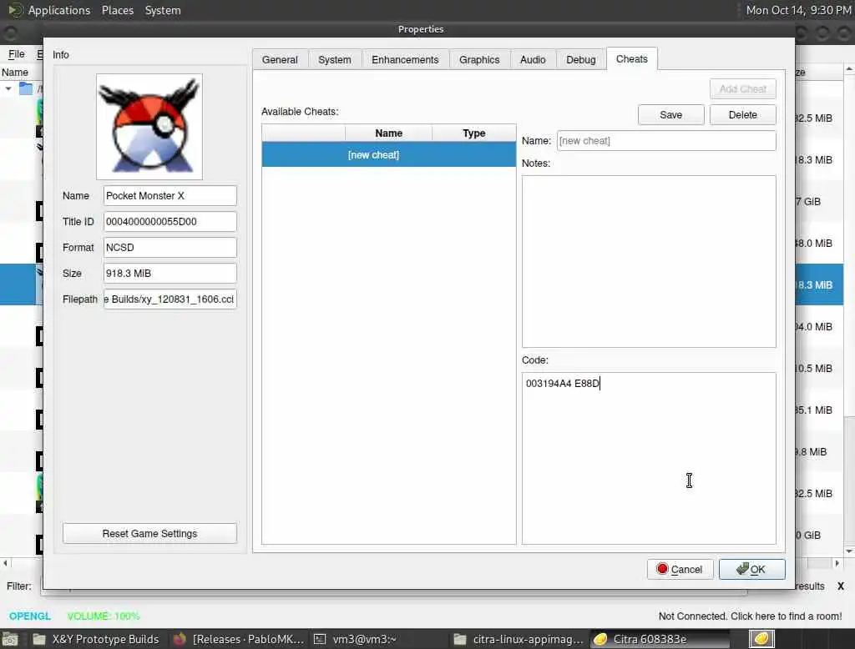Click the Name column header
This screenshot has width=855, height=649.
(389, 133)
